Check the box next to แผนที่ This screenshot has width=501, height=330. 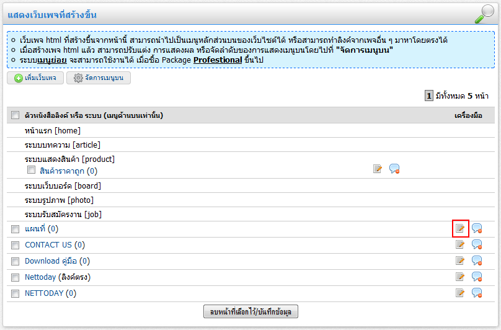(15, 229)
